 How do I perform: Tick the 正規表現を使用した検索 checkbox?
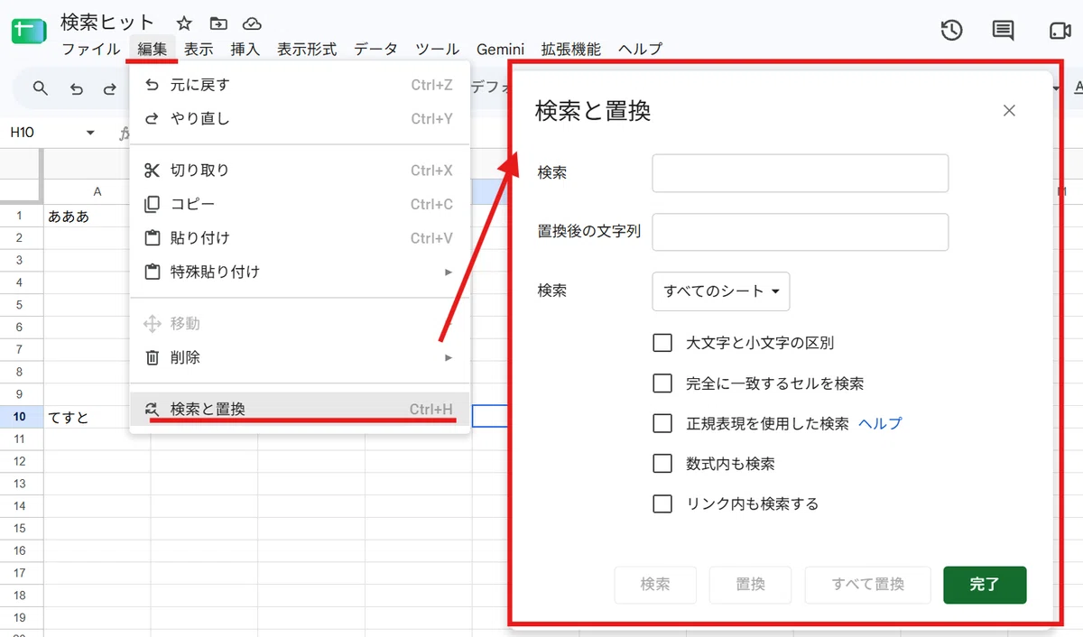pos(662,423)
